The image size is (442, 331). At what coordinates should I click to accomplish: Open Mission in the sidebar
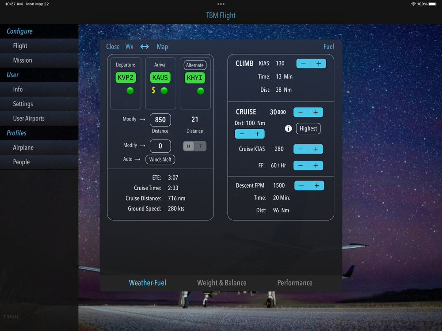pyautogui.click(x=39, y=60)
